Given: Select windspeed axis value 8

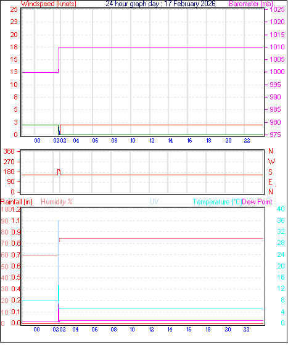Looking at the screenshot, I should tap(15, 97).
